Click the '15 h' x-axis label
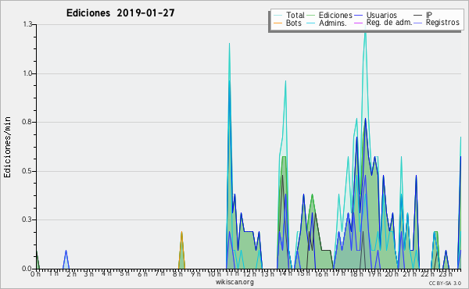469x289 pixels. [303, 273]
